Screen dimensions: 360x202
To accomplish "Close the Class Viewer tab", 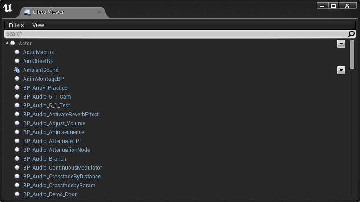I will click(99, 12).
